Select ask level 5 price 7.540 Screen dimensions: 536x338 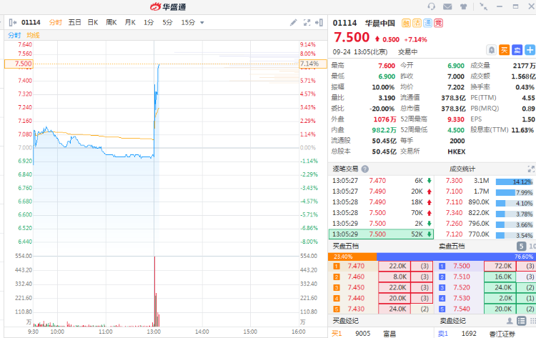[462, 309]
